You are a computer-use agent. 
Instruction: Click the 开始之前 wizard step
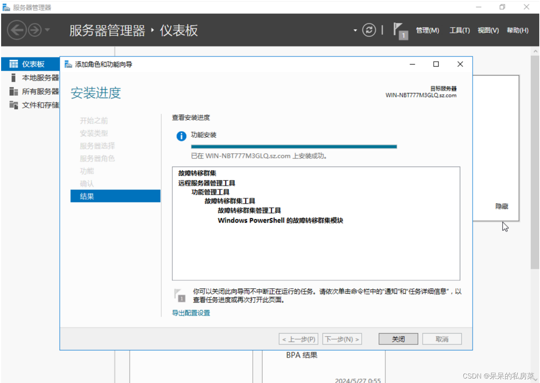pos(94,120)
